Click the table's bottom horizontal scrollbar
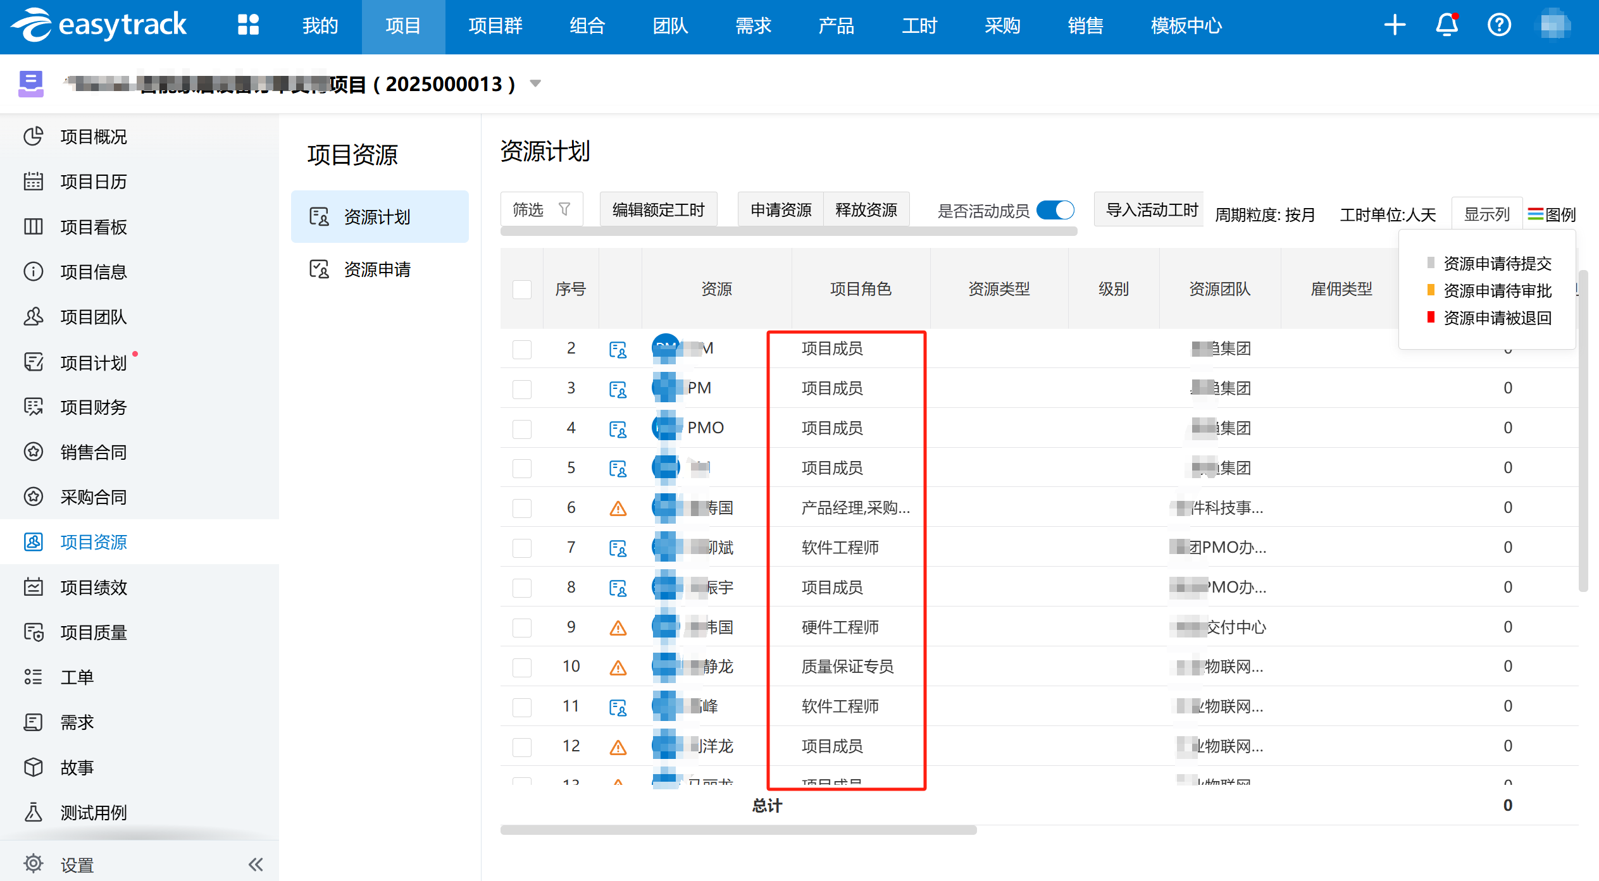The height and width of the screenshot is (881, 1599). click(x=738, y=830)
